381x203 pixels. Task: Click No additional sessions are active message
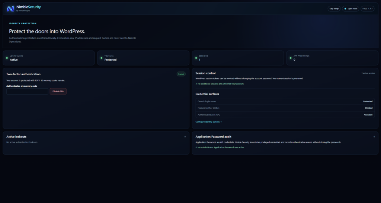click(x=220, y=84)
